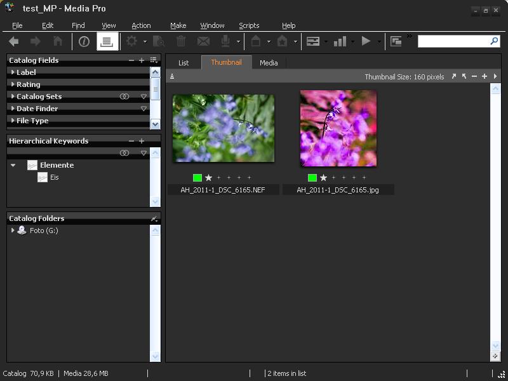The image size is (508, 381).
Task: Open the Edit menu
Action: (48, 25)
